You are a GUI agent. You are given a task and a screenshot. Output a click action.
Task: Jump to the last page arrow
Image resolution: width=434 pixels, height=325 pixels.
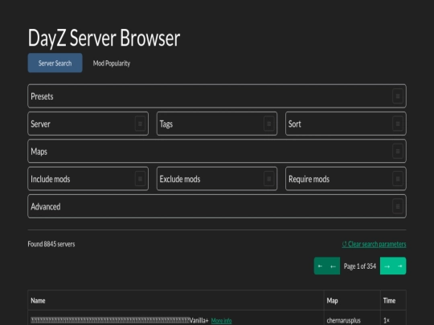(x=399, y=266)
